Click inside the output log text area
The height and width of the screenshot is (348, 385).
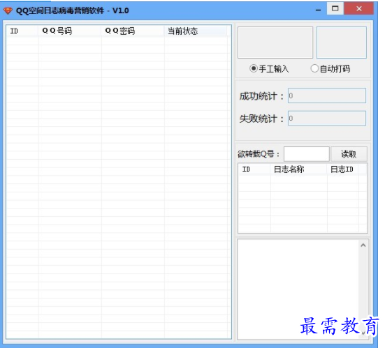pyautogui.click(x=298, y=289)
